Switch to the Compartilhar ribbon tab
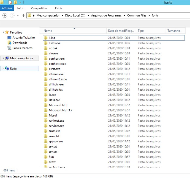This screenshot has width=190, height=178. tap(39, 9)
